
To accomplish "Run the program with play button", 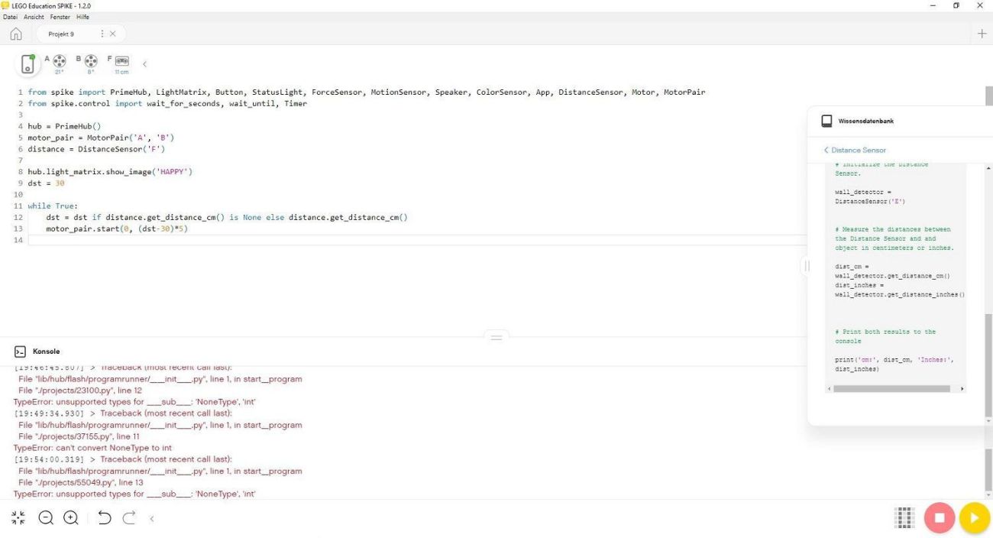I will tap(974, 517).
